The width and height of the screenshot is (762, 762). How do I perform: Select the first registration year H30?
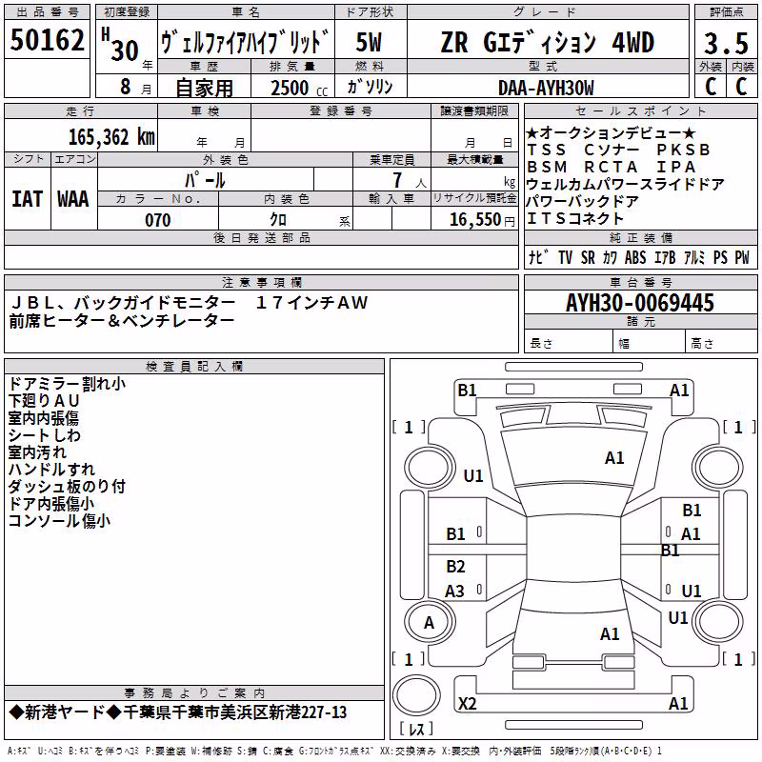point(121,45)
